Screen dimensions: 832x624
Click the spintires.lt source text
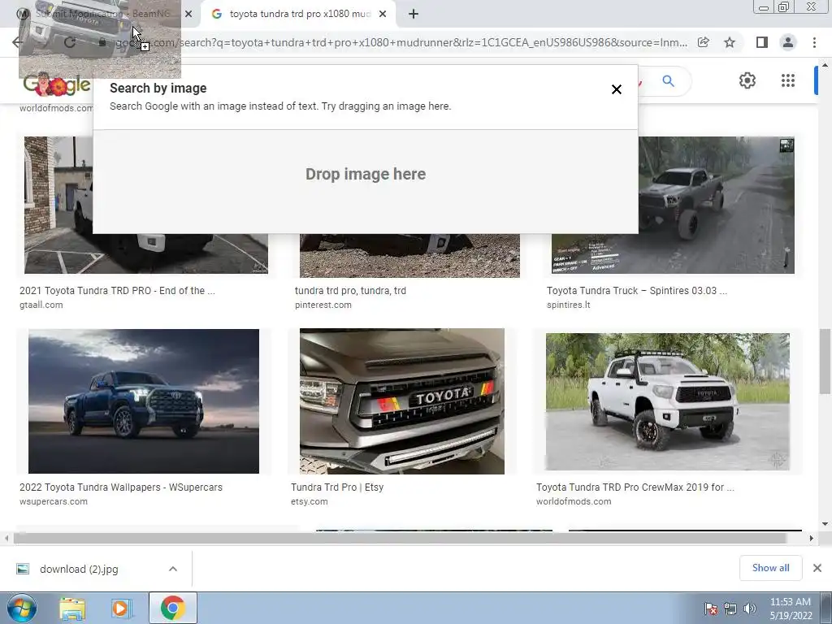(x=568, y=305)
